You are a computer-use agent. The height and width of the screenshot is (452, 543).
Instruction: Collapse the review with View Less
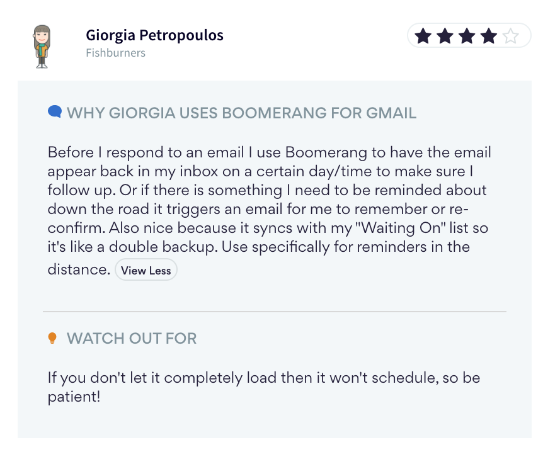[146, 270]
